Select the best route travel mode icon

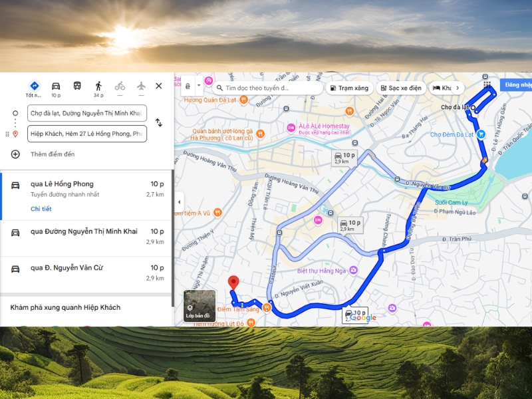pyautogui.click(x=34, y=86)
